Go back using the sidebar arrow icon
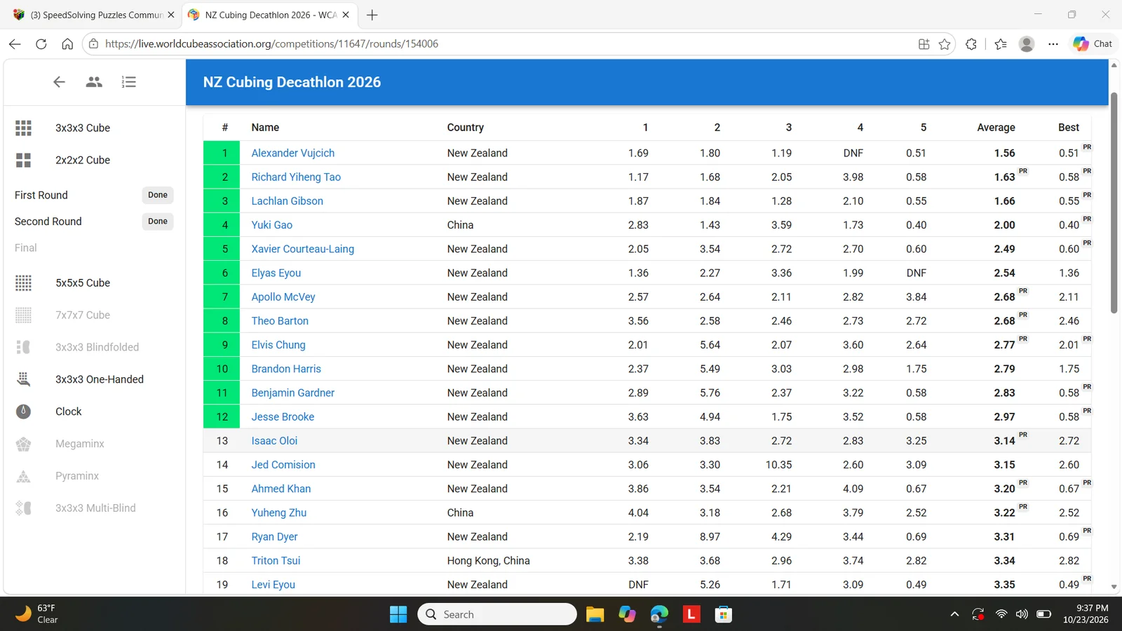 (59, 82)
